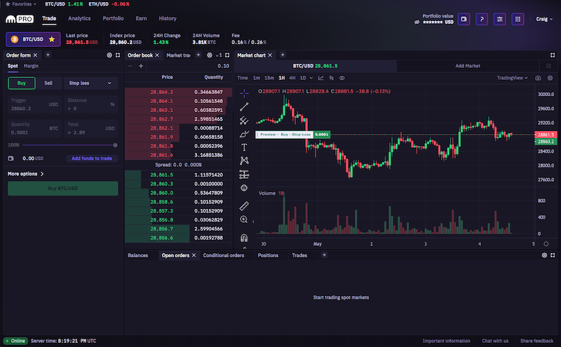The height and width of the screenshot is (347, 561).
Task: Maximize the Market chart panel
Action: coord(553,55)
